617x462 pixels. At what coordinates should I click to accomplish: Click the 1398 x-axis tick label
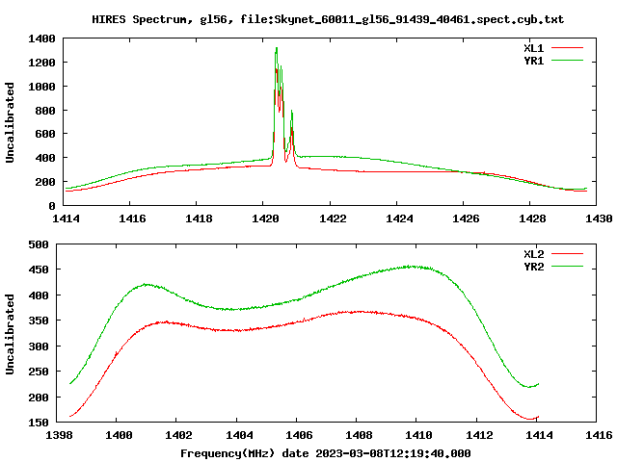pos(59,435)
